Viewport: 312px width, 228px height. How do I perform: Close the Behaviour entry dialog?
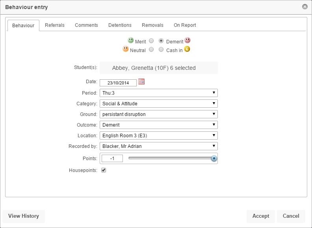305,7
